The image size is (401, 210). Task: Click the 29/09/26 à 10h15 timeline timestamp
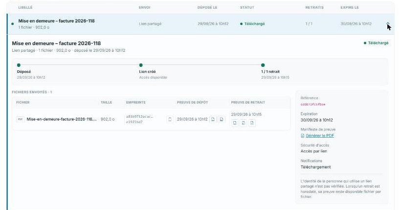point(275,78)
